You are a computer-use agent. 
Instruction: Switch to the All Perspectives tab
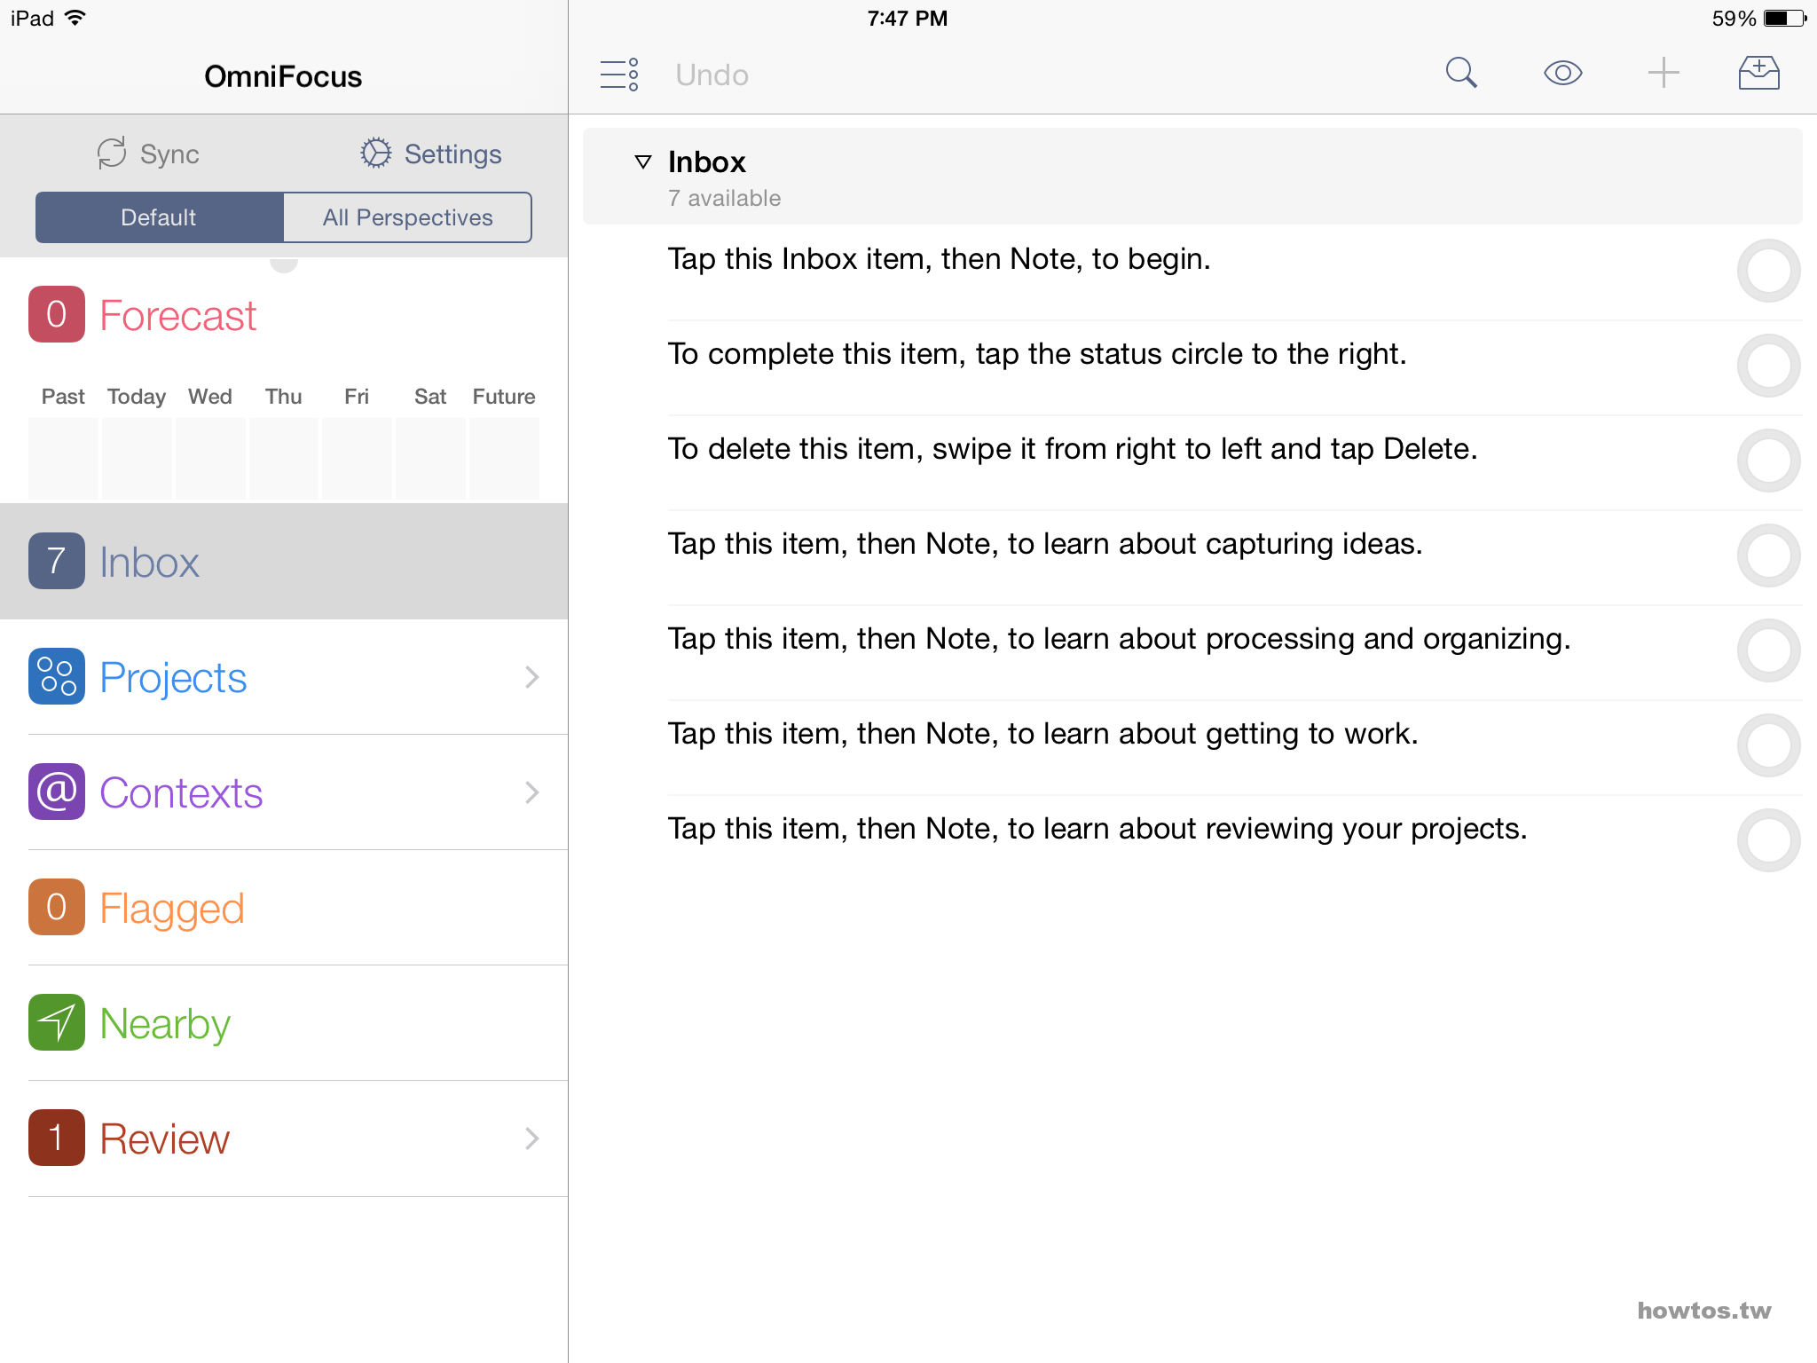pos(407,217)
